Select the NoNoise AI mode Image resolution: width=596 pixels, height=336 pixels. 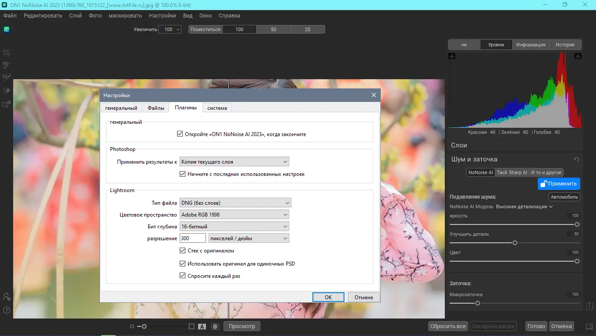tap(481, 172)
